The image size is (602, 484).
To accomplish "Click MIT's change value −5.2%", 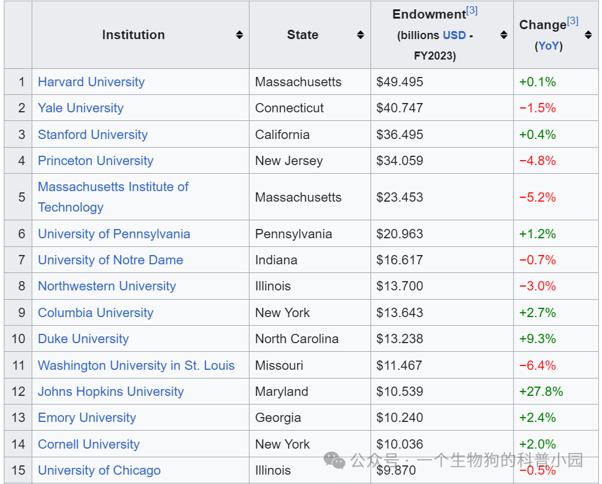I will [x=537, y=197].
